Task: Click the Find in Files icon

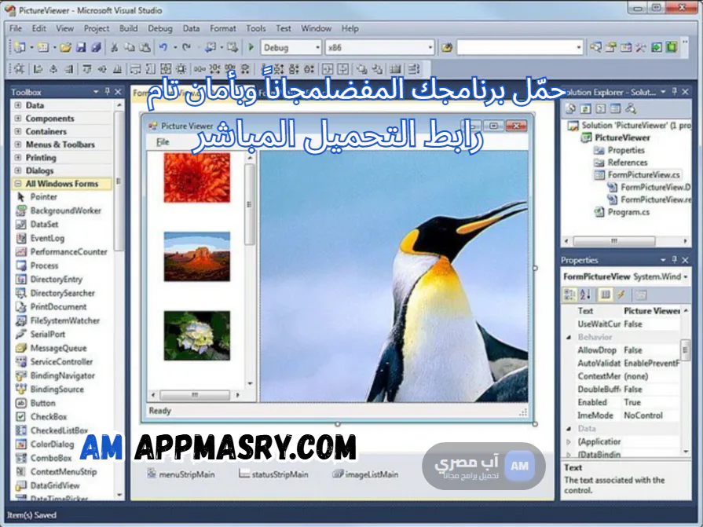Action: [x=447, y=47]
